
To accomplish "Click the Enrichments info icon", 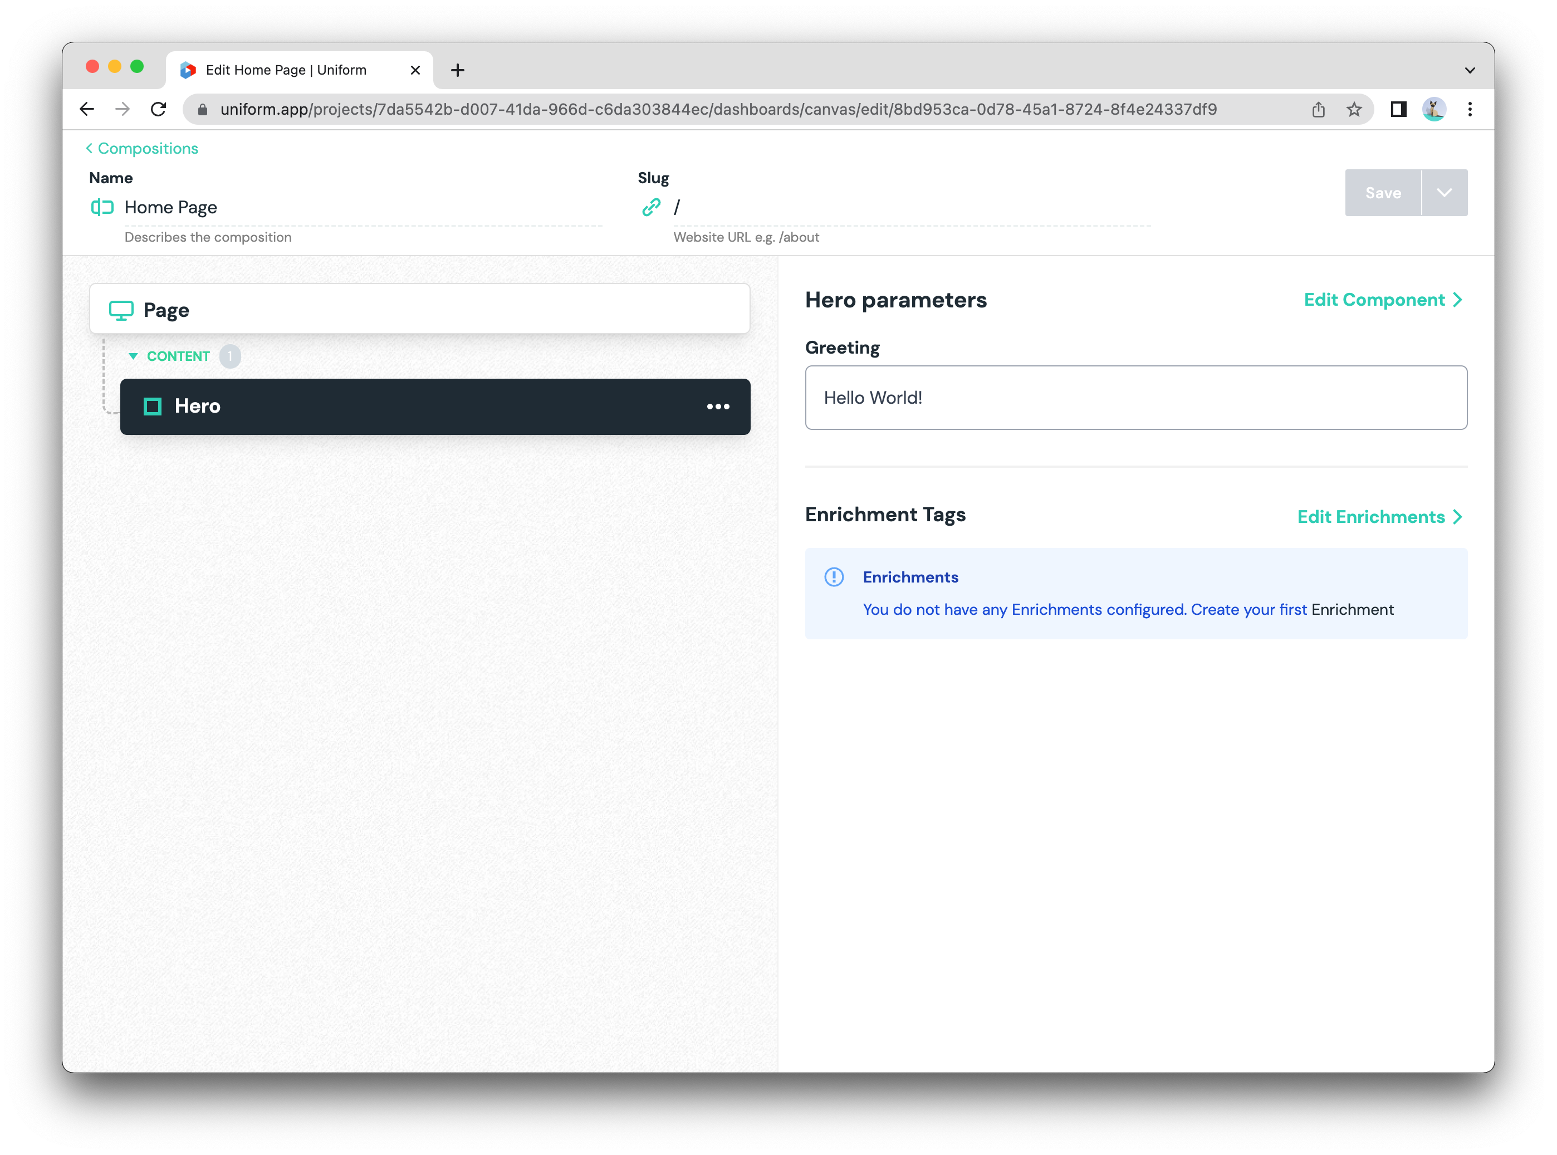I will (834, 577).
